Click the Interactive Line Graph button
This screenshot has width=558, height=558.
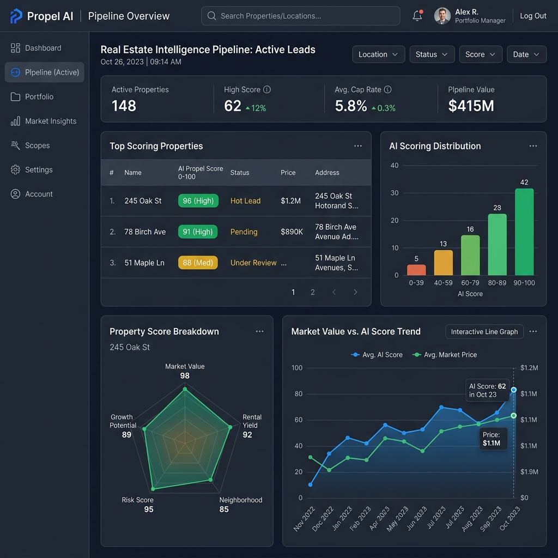(x=484, y=332)
